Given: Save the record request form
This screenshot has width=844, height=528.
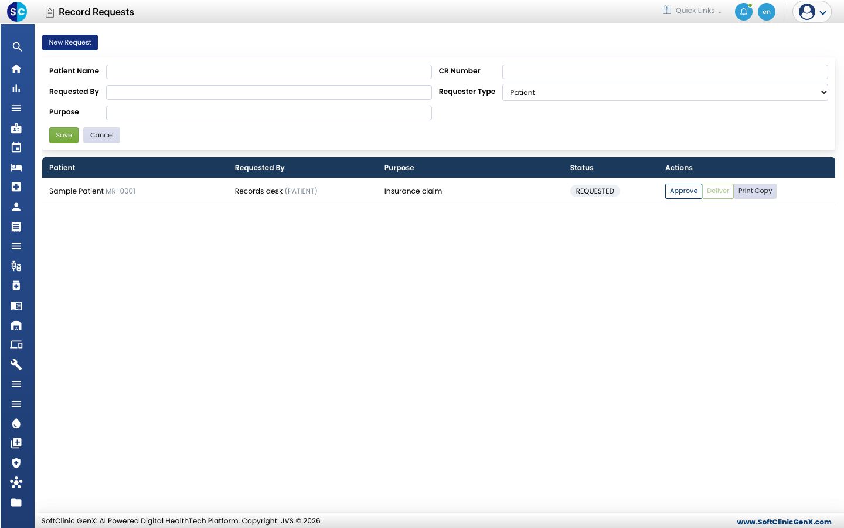Looking at the screenshot, I should point(64,135).
